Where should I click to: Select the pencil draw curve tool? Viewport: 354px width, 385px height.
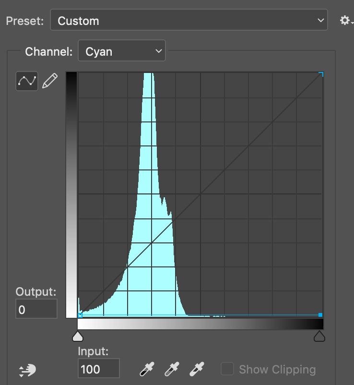tap(50, 81)
